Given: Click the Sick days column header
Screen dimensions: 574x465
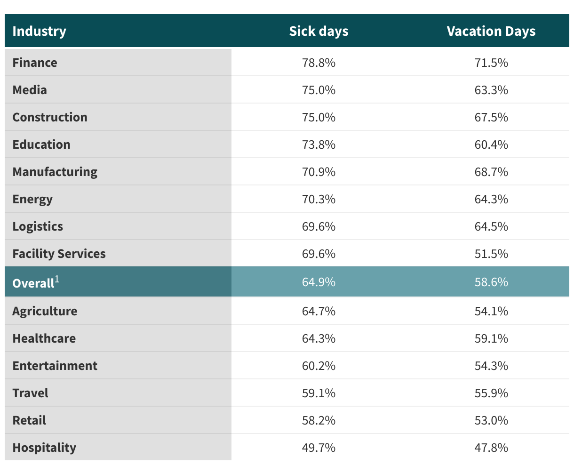Looking at the screenshot, I should click(319, 31).
